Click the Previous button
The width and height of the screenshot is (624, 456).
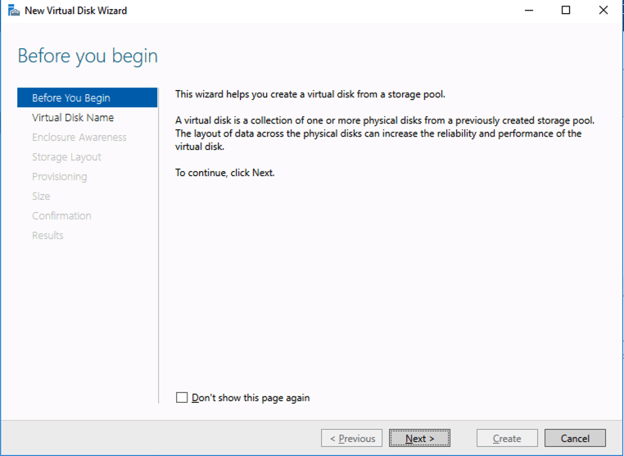click(x=352, y=439)
